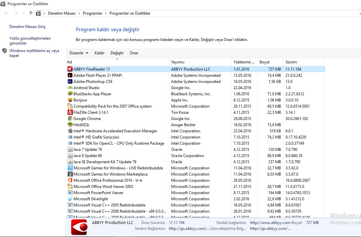Click the Windows features shield icon
The width and height of the screenshot is (361, 237).
pyautogui.click(x=5, y=51)
